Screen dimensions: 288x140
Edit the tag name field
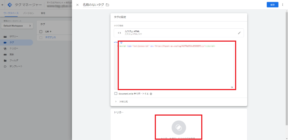point(93,5)
